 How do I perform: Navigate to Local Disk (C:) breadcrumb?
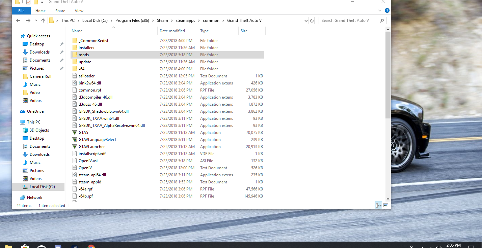(x=95, y=21)
